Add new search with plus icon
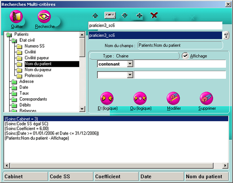Viewport: 233px width, 183px height. click(x=139, y=16)
